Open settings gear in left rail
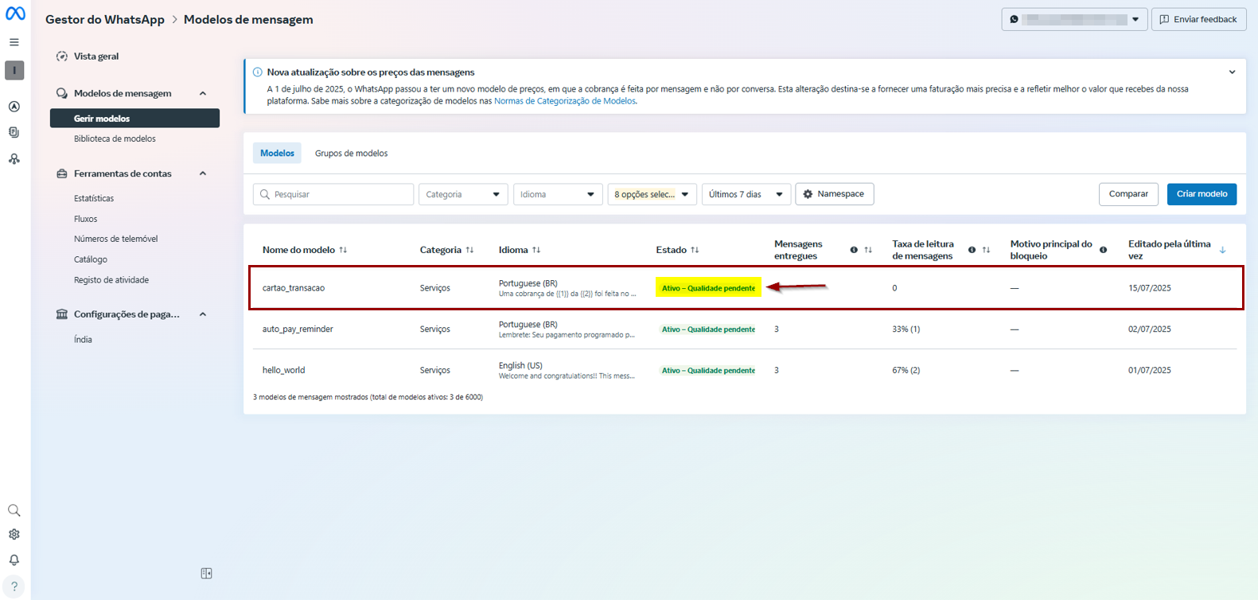Viewport: 1258px width, 600px height. (14, 535)
